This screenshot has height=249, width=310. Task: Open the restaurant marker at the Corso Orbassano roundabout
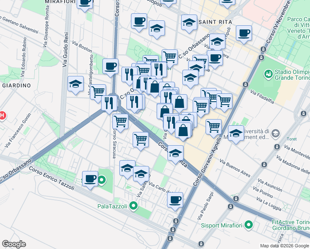click(x=109, y=105)
